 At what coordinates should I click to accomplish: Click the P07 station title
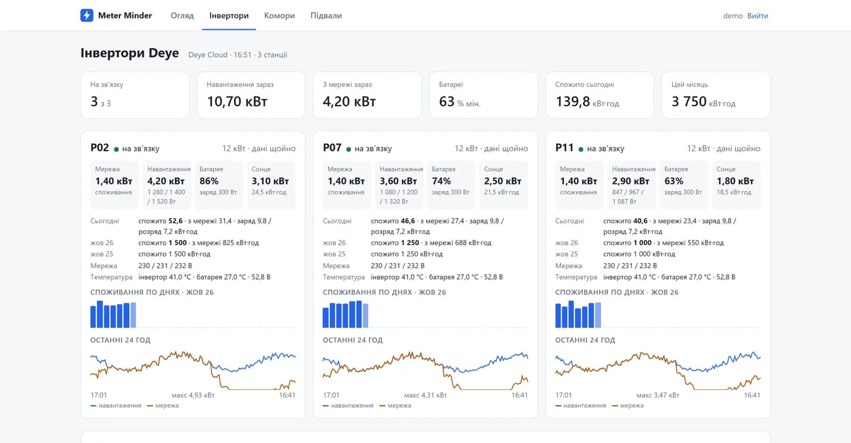click(x=332, y=148)
